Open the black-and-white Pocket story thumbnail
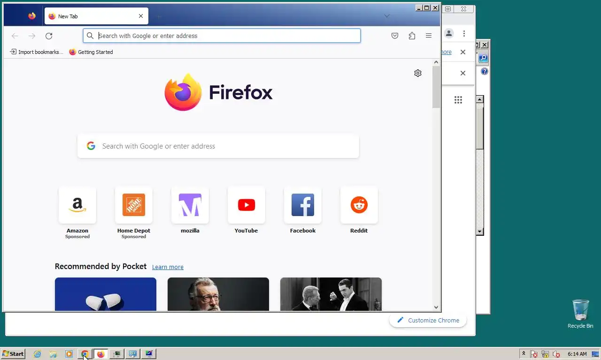The image size is (601, 360). point(331,294)
